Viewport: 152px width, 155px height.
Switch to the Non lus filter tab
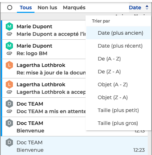[x=47, y=8]
